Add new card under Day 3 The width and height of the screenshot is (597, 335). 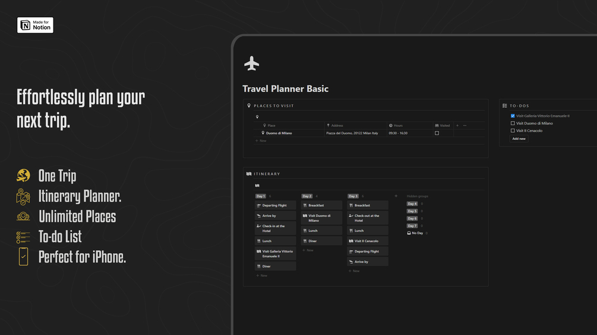coord(354,271)
